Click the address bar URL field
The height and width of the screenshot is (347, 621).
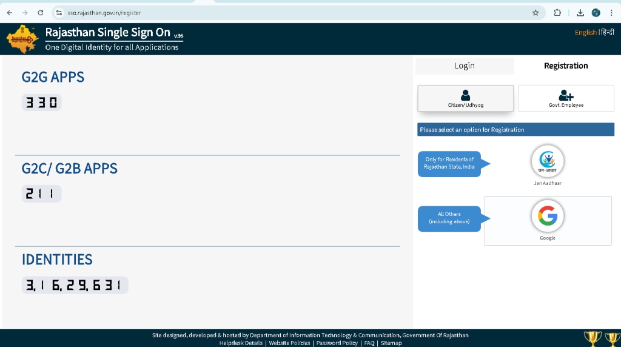tap(297, 13)
